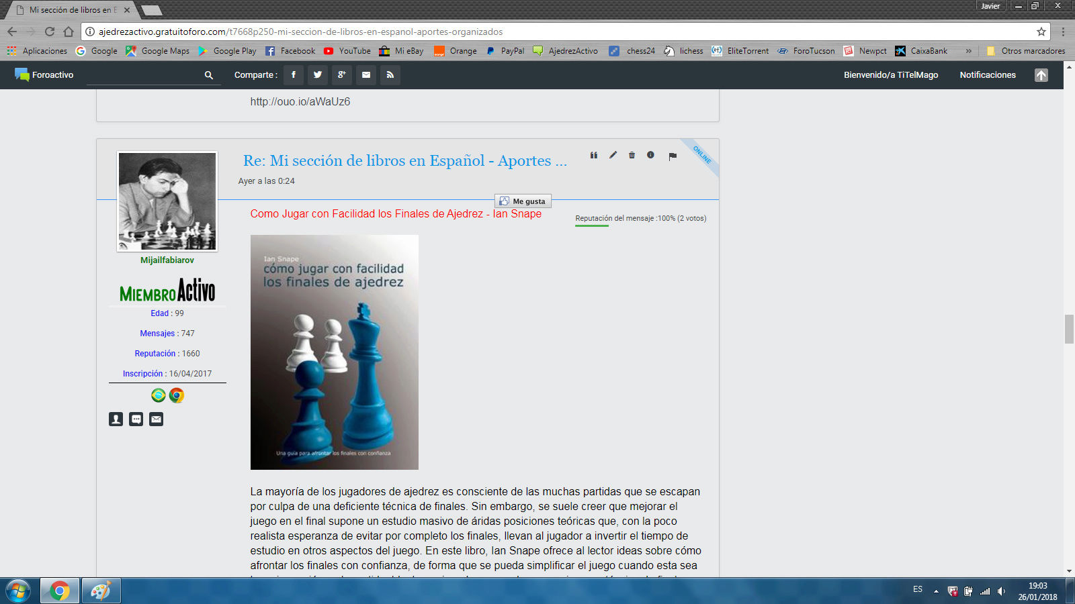Click the page vertical scrollbar thumb
Screen dimensions: 1075x604
tap(1069, 329)
